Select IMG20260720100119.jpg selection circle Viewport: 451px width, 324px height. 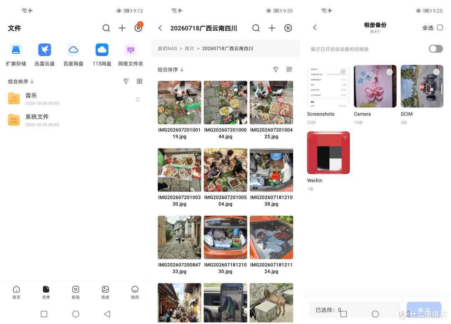point(195,87)
